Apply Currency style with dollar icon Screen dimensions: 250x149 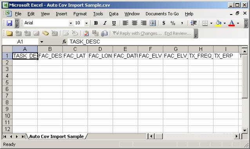[163, 23]
